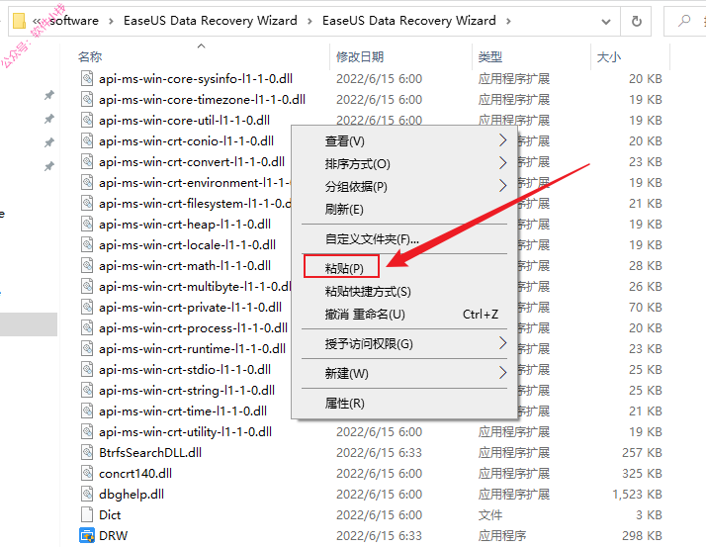Expand chevron after software breadcrumb
Screen dimensions: 706x548
coord(111,21)
